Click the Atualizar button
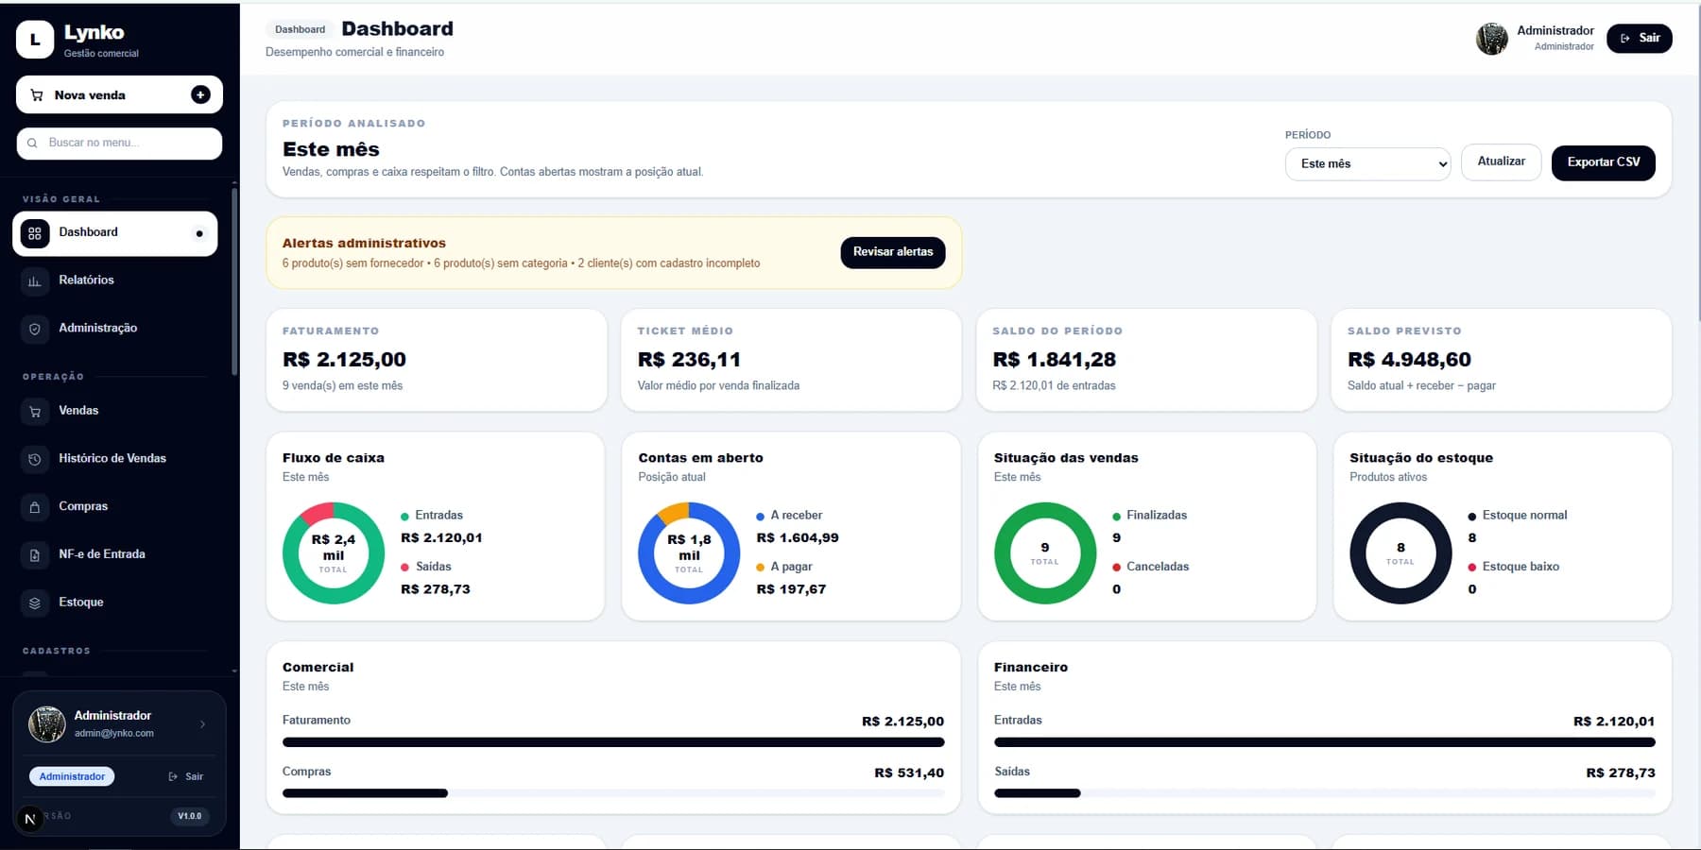Viewport: 1701px width, 850px height. tap(1502, 161)
